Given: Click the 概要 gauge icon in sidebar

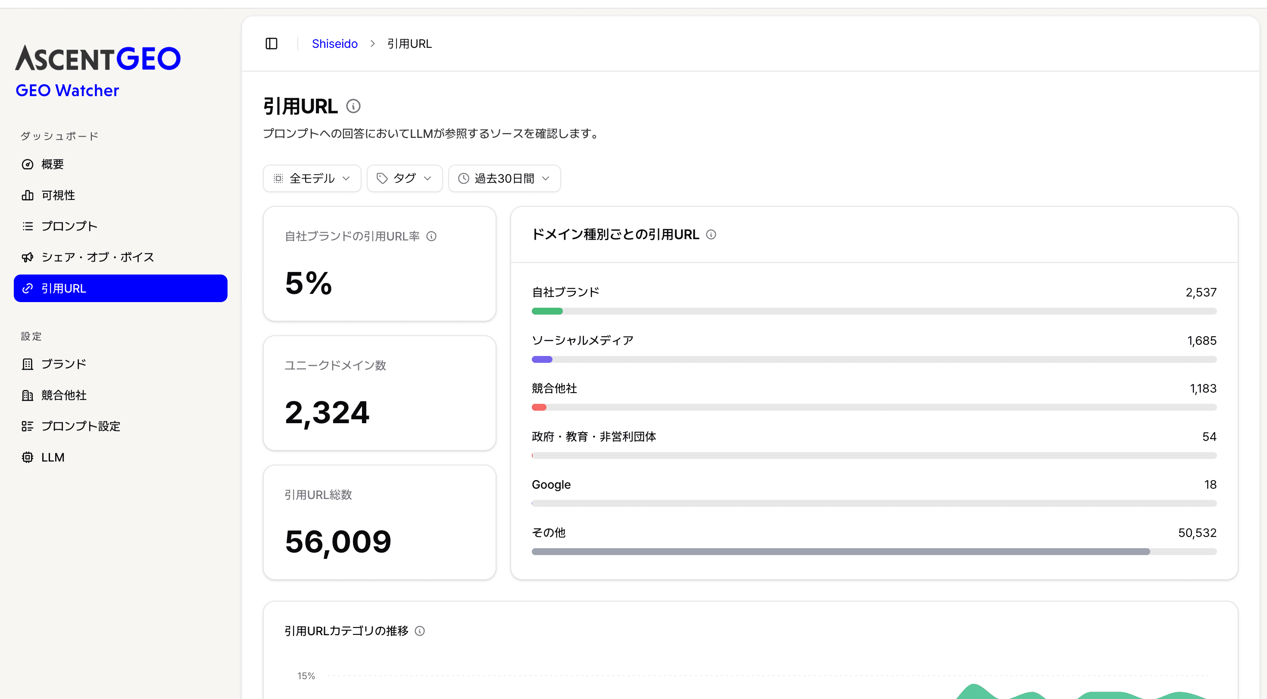Looking at the screenshot, I should 28,164.
